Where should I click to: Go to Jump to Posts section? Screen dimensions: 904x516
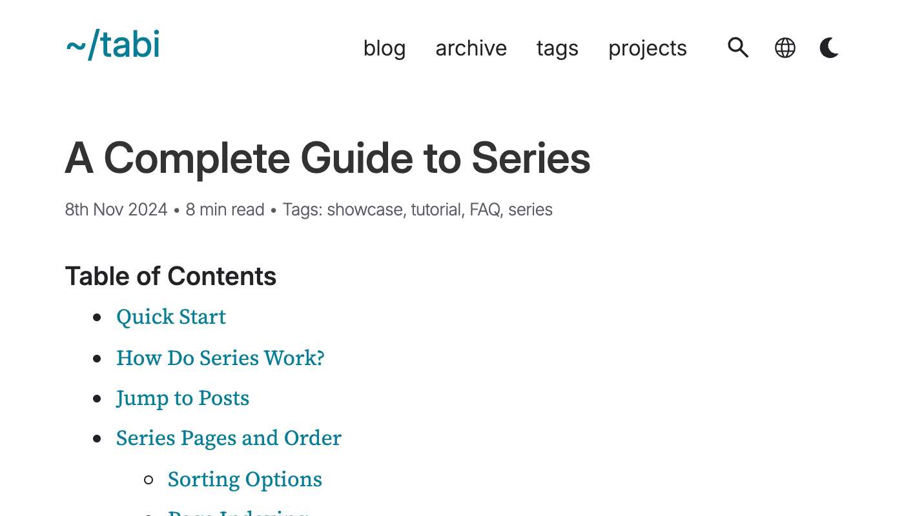183,398
